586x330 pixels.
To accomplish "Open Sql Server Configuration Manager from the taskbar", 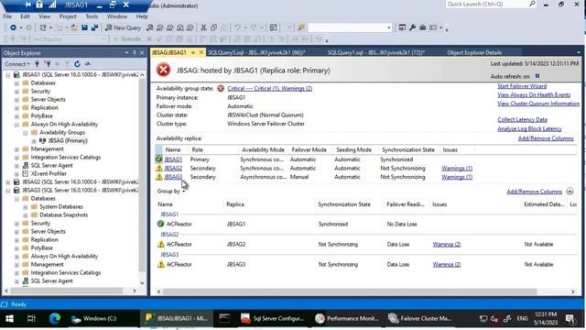I will tap(273, 318).
